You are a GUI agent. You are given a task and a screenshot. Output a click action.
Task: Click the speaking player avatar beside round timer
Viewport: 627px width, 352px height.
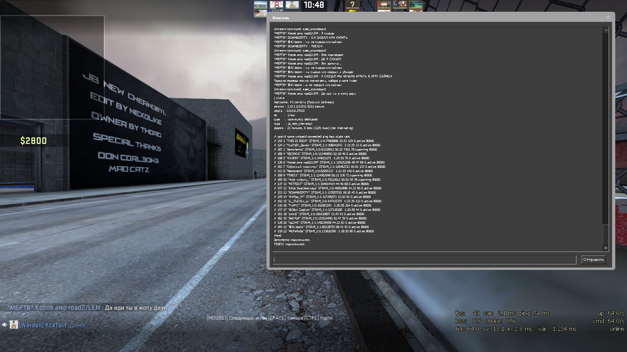click(x=292, y=5)
